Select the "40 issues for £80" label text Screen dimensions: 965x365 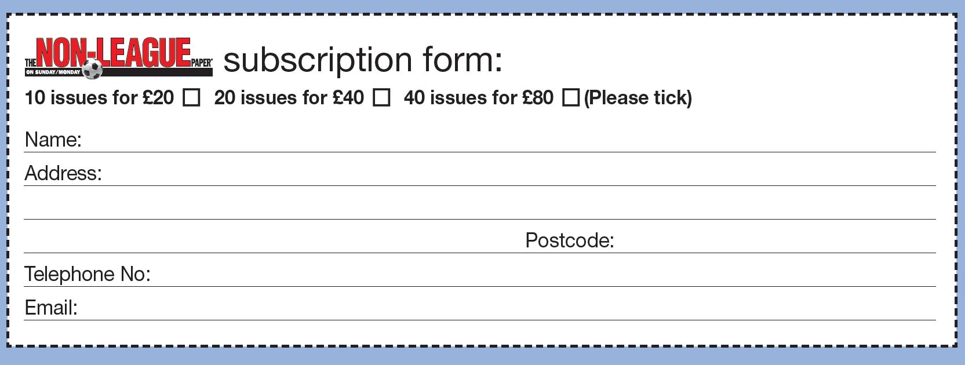point(478,98)
